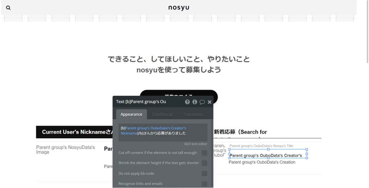This screenshot has width=369, height=188.
Task: Select the 新着応募 Search for heading
Action: 240,132
